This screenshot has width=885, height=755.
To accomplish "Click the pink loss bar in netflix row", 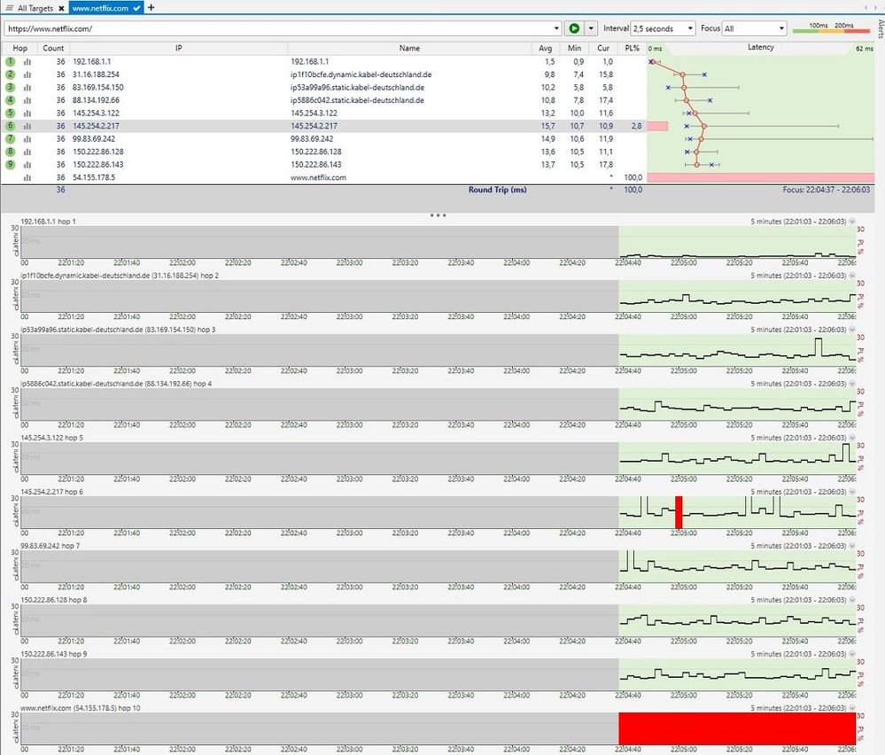I will click(761, 177).
